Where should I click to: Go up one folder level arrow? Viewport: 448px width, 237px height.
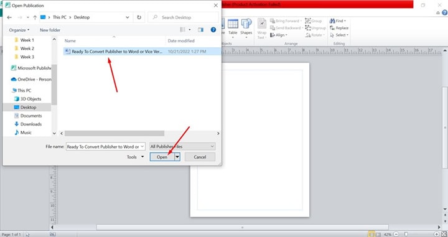tap(35, 17)
